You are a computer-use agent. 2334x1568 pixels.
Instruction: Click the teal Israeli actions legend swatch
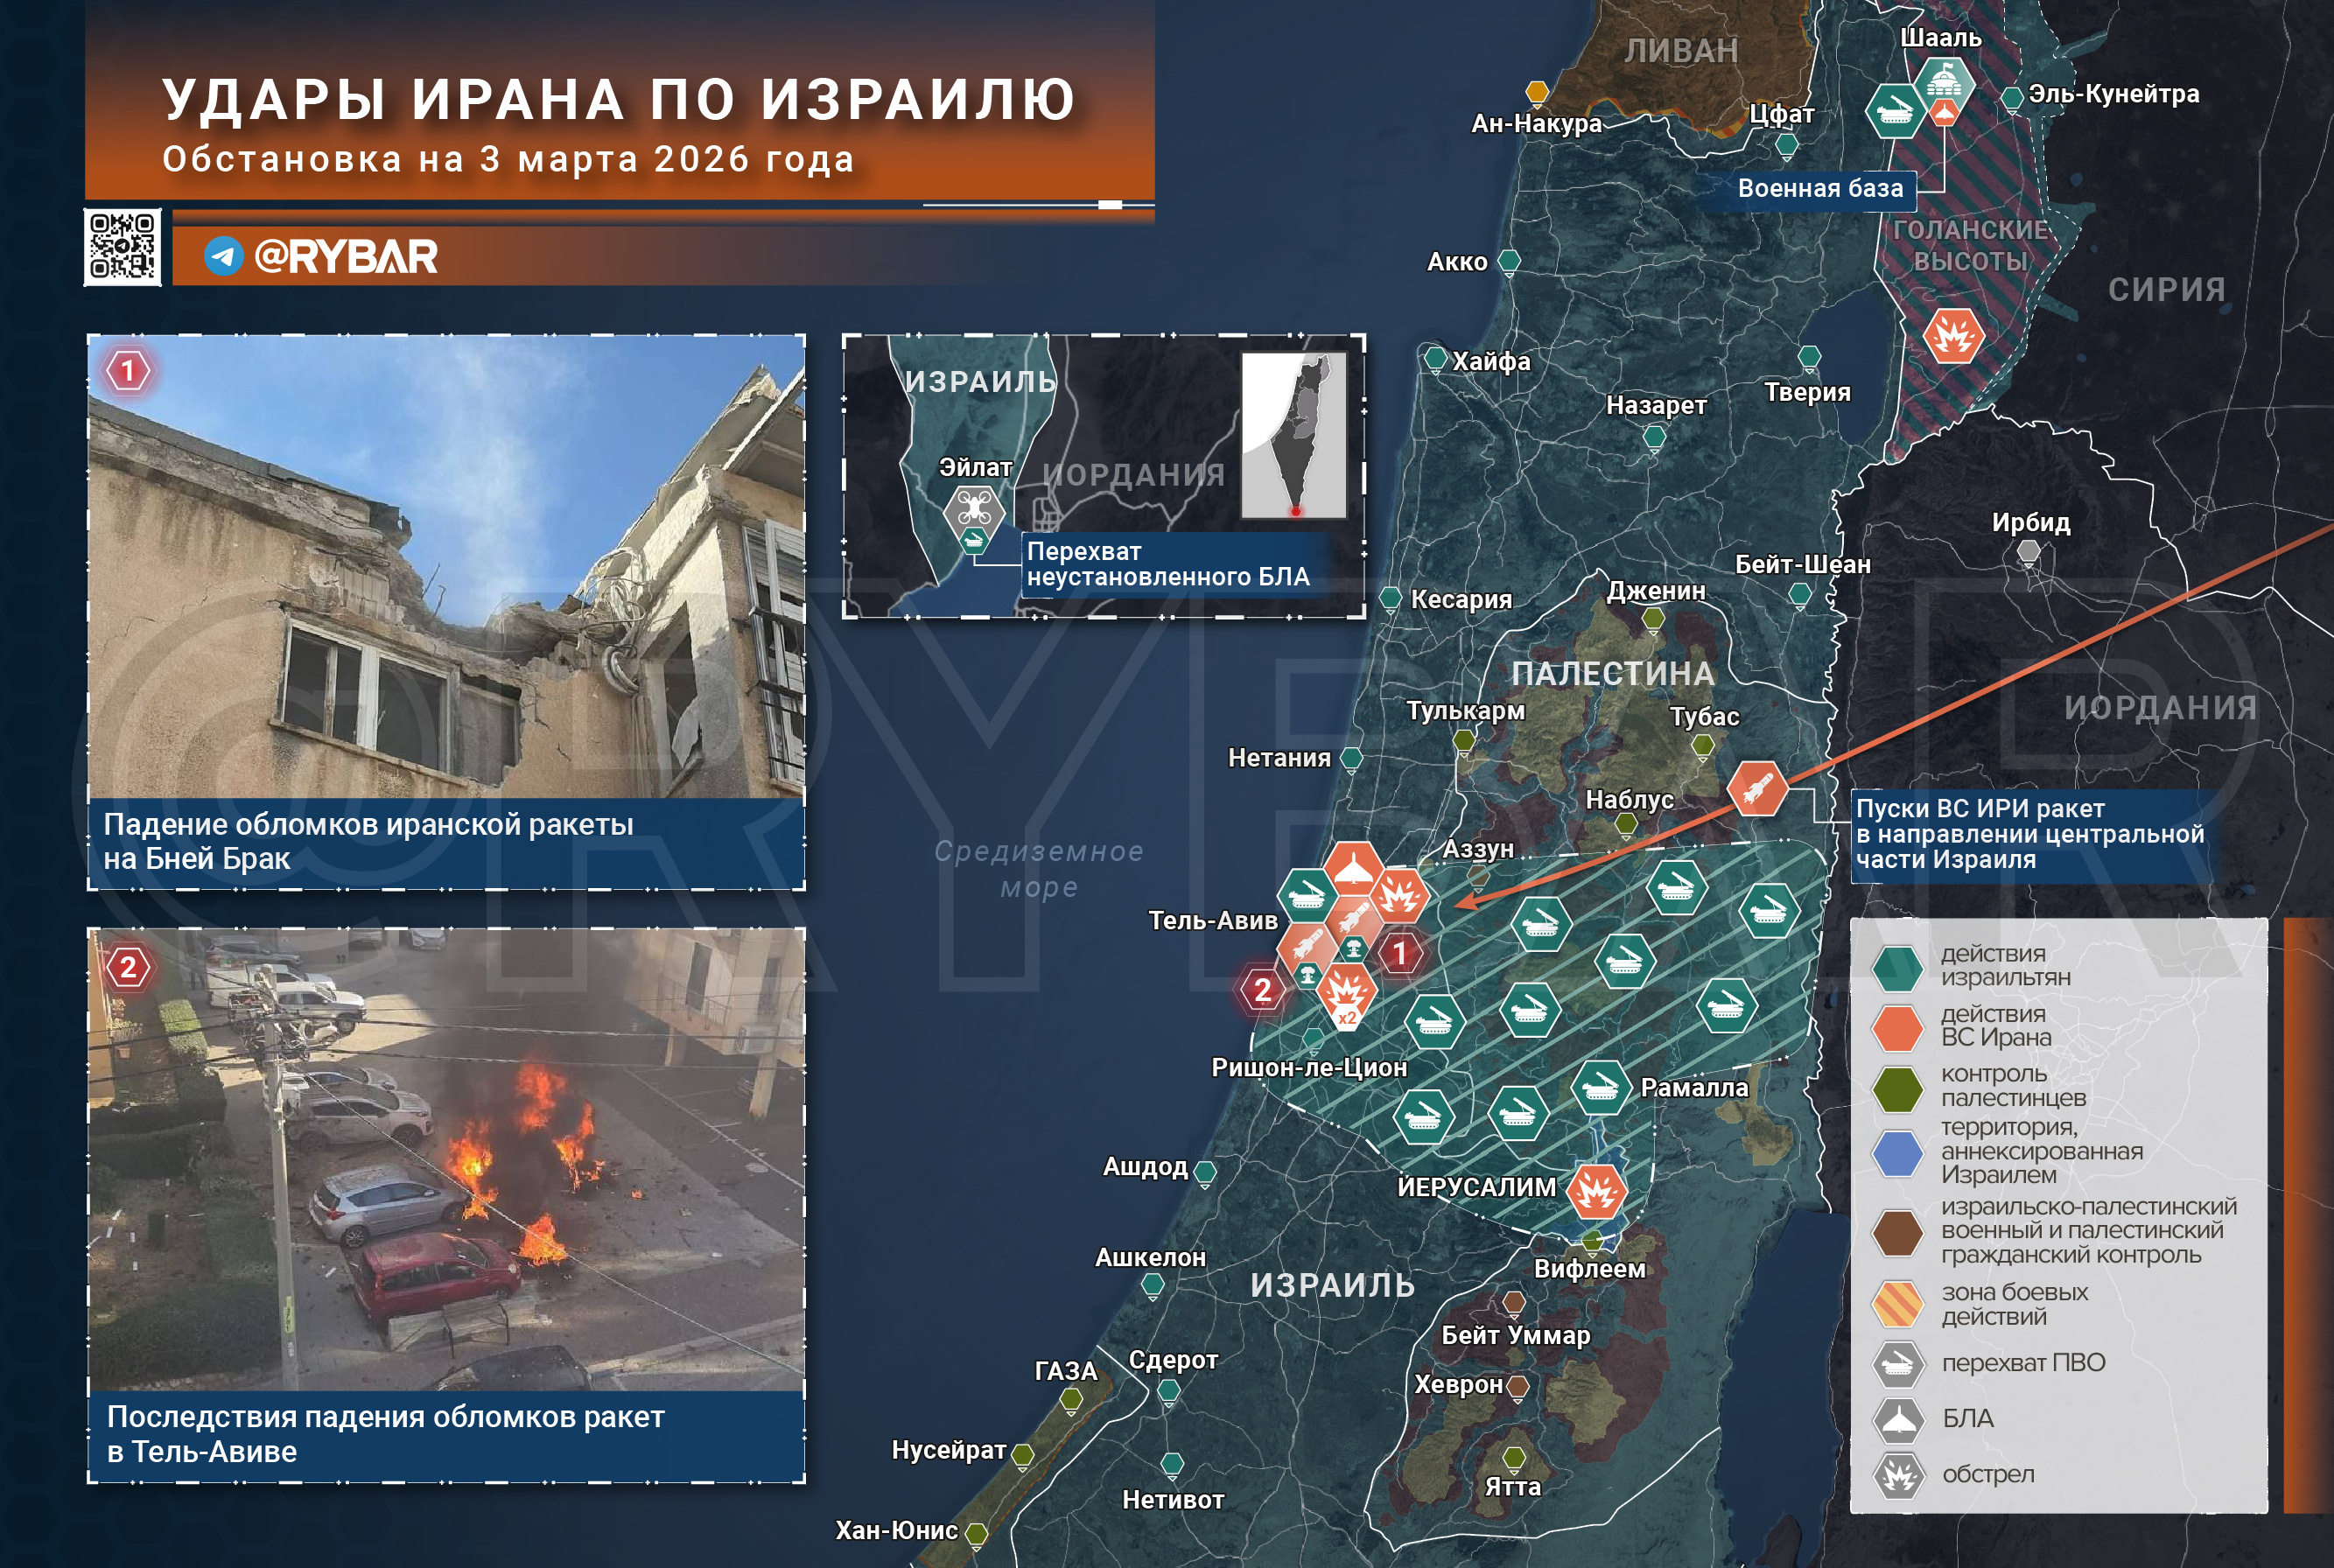pyautogui.click(x=1897, y=967)
